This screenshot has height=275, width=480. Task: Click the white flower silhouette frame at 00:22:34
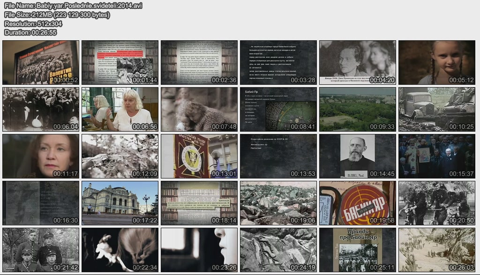(x=120, y=250)
